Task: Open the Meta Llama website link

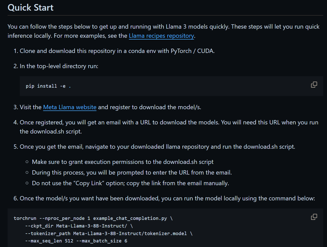Action: point(70,107)
